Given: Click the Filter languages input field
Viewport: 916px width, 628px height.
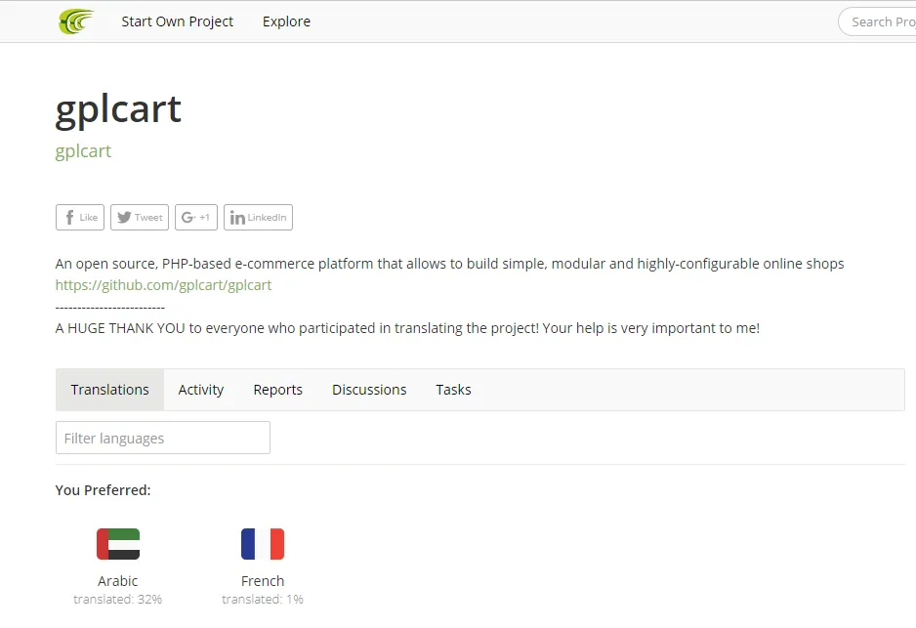Looking at the screenshot, I should [x=163, y=438].
